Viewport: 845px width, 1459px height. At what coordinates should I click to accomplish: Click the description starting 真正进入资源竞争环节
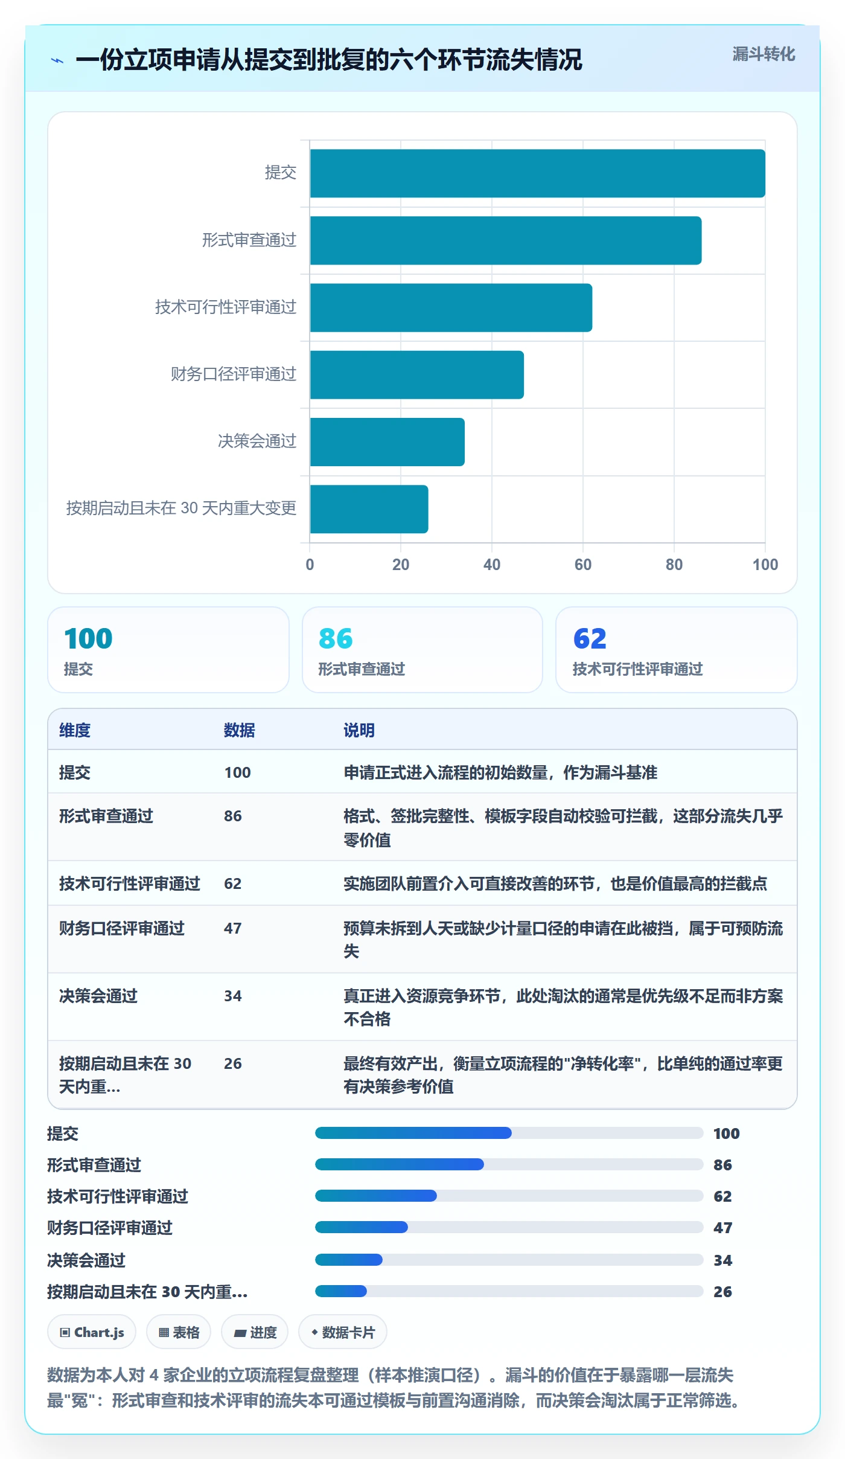point(563,1007)
